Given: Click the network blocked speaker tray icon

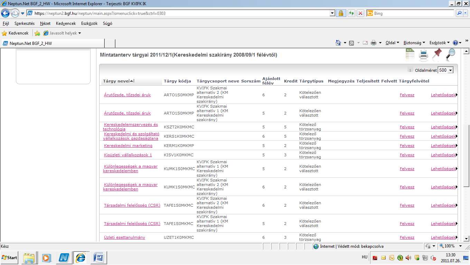Looking at the screenshot, I should [433, 257].
